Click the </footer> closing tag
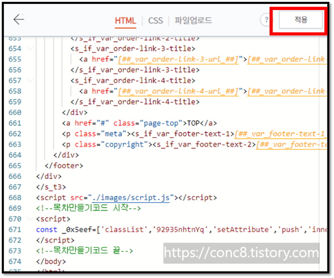 [x=64, y=166]
